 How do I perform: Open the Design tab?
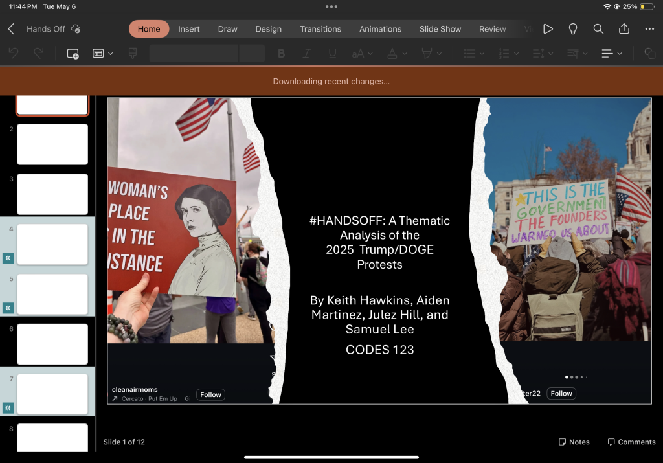(268, 28)
